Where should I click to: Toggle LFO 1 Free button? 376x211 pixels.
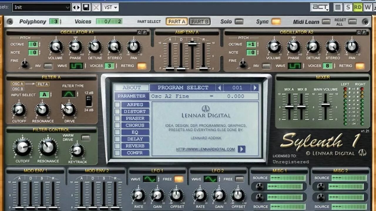pyautogui.click(x=179, y=179)
